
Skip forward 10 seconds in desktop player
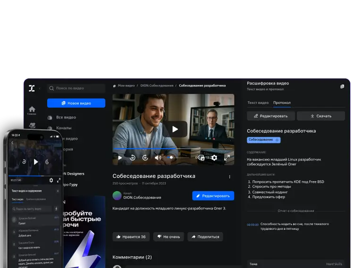click(x=145, y=158)
